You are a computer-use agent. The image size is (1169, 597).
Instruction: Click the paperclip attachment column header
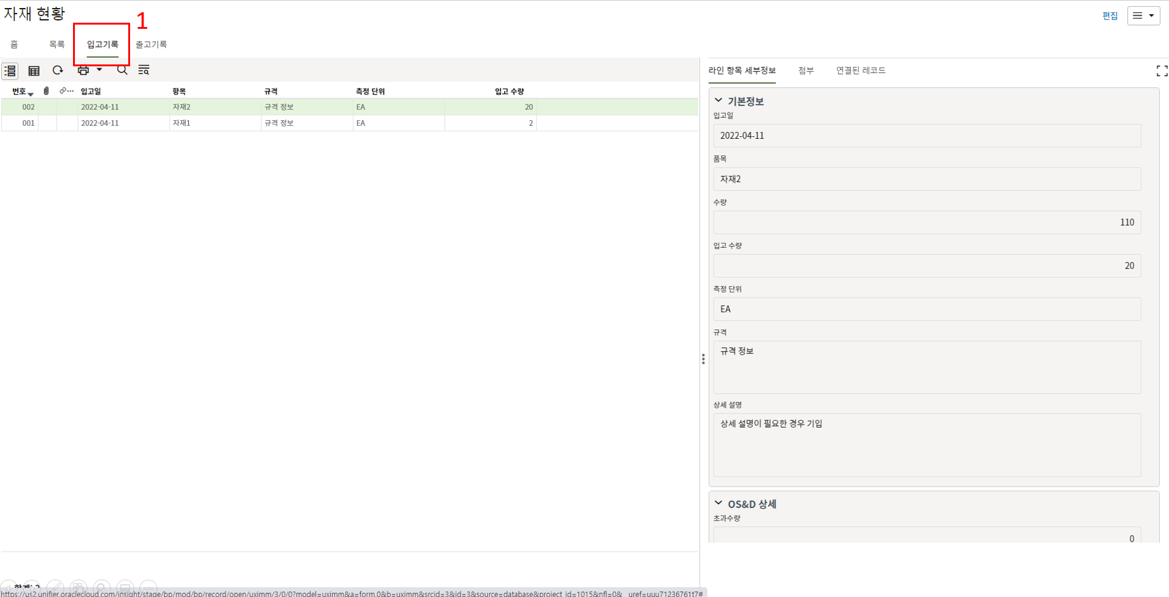[x=47, y=91]
